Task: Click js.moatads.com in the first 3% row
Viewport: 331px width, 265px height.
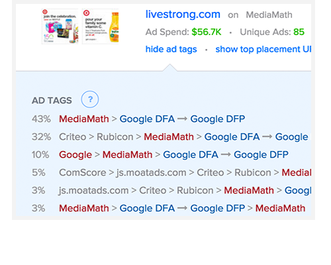Action: click(93, 191)
